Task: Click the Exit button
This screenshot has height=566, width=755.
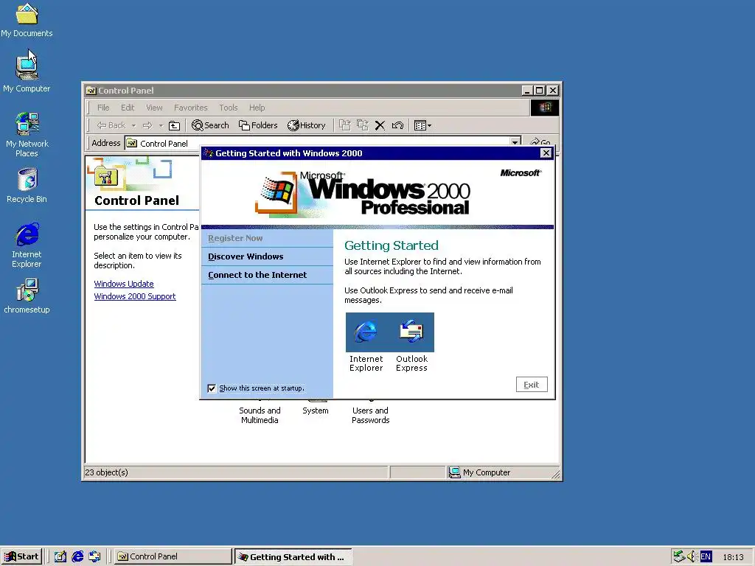Action: click(x=532, y=385)
